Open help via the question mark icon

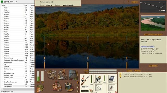128,2
